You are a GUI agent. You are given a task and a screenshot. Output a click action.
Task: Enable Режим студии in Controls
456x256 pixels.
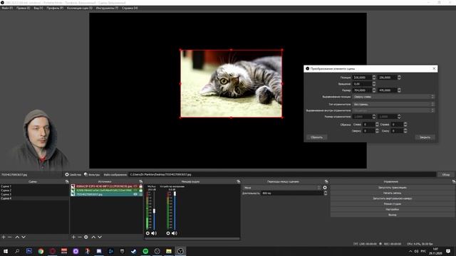point(393,204)
